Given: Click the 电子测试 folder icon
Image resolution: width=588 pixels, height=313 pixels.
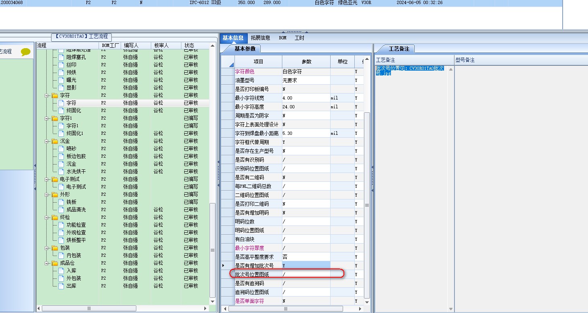Looking at the screenshot, I should [x=55, y=179].
